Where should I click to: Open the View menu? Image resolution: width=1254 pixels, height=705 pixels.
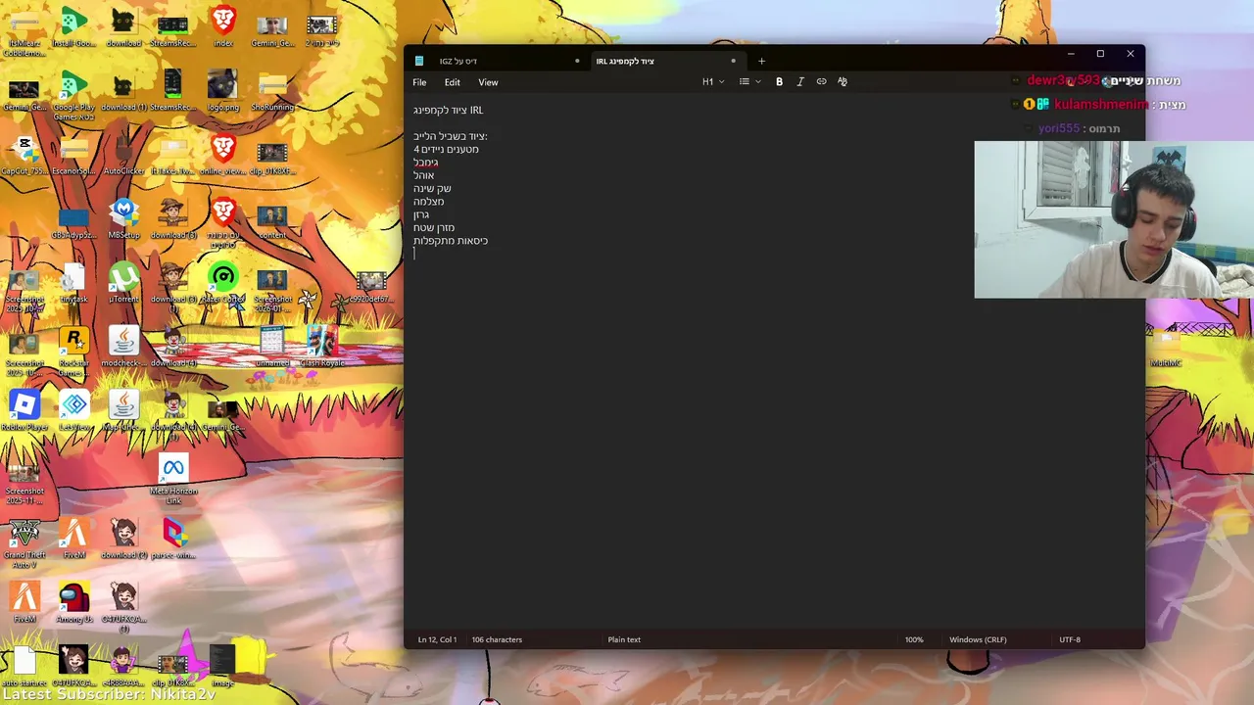click(488, 82)
